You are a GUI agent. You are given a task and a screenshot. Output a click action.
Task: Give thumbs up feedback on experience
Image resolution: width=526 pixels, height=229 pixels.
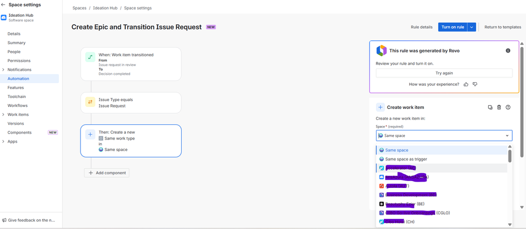coord(465,84)
